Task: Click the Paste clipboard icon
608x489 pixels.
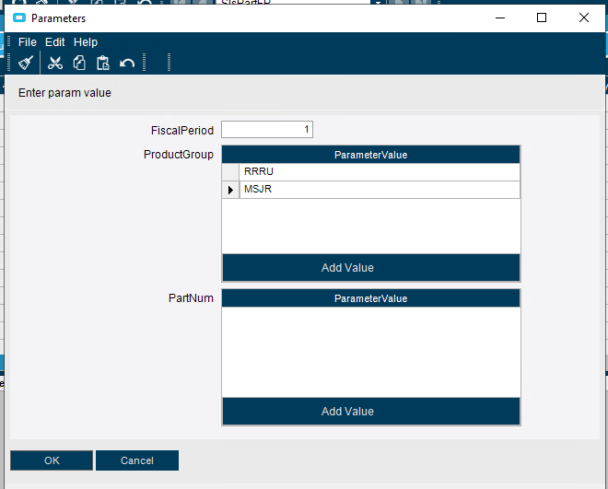Action: coord(103,63)
